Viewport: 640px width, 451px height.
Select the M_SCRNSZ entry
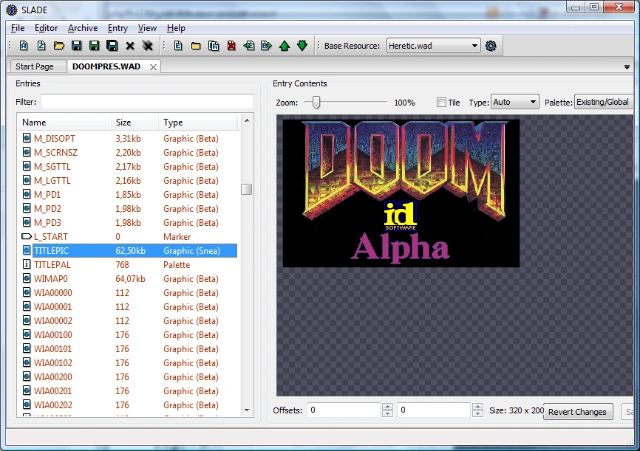point(127,153)
